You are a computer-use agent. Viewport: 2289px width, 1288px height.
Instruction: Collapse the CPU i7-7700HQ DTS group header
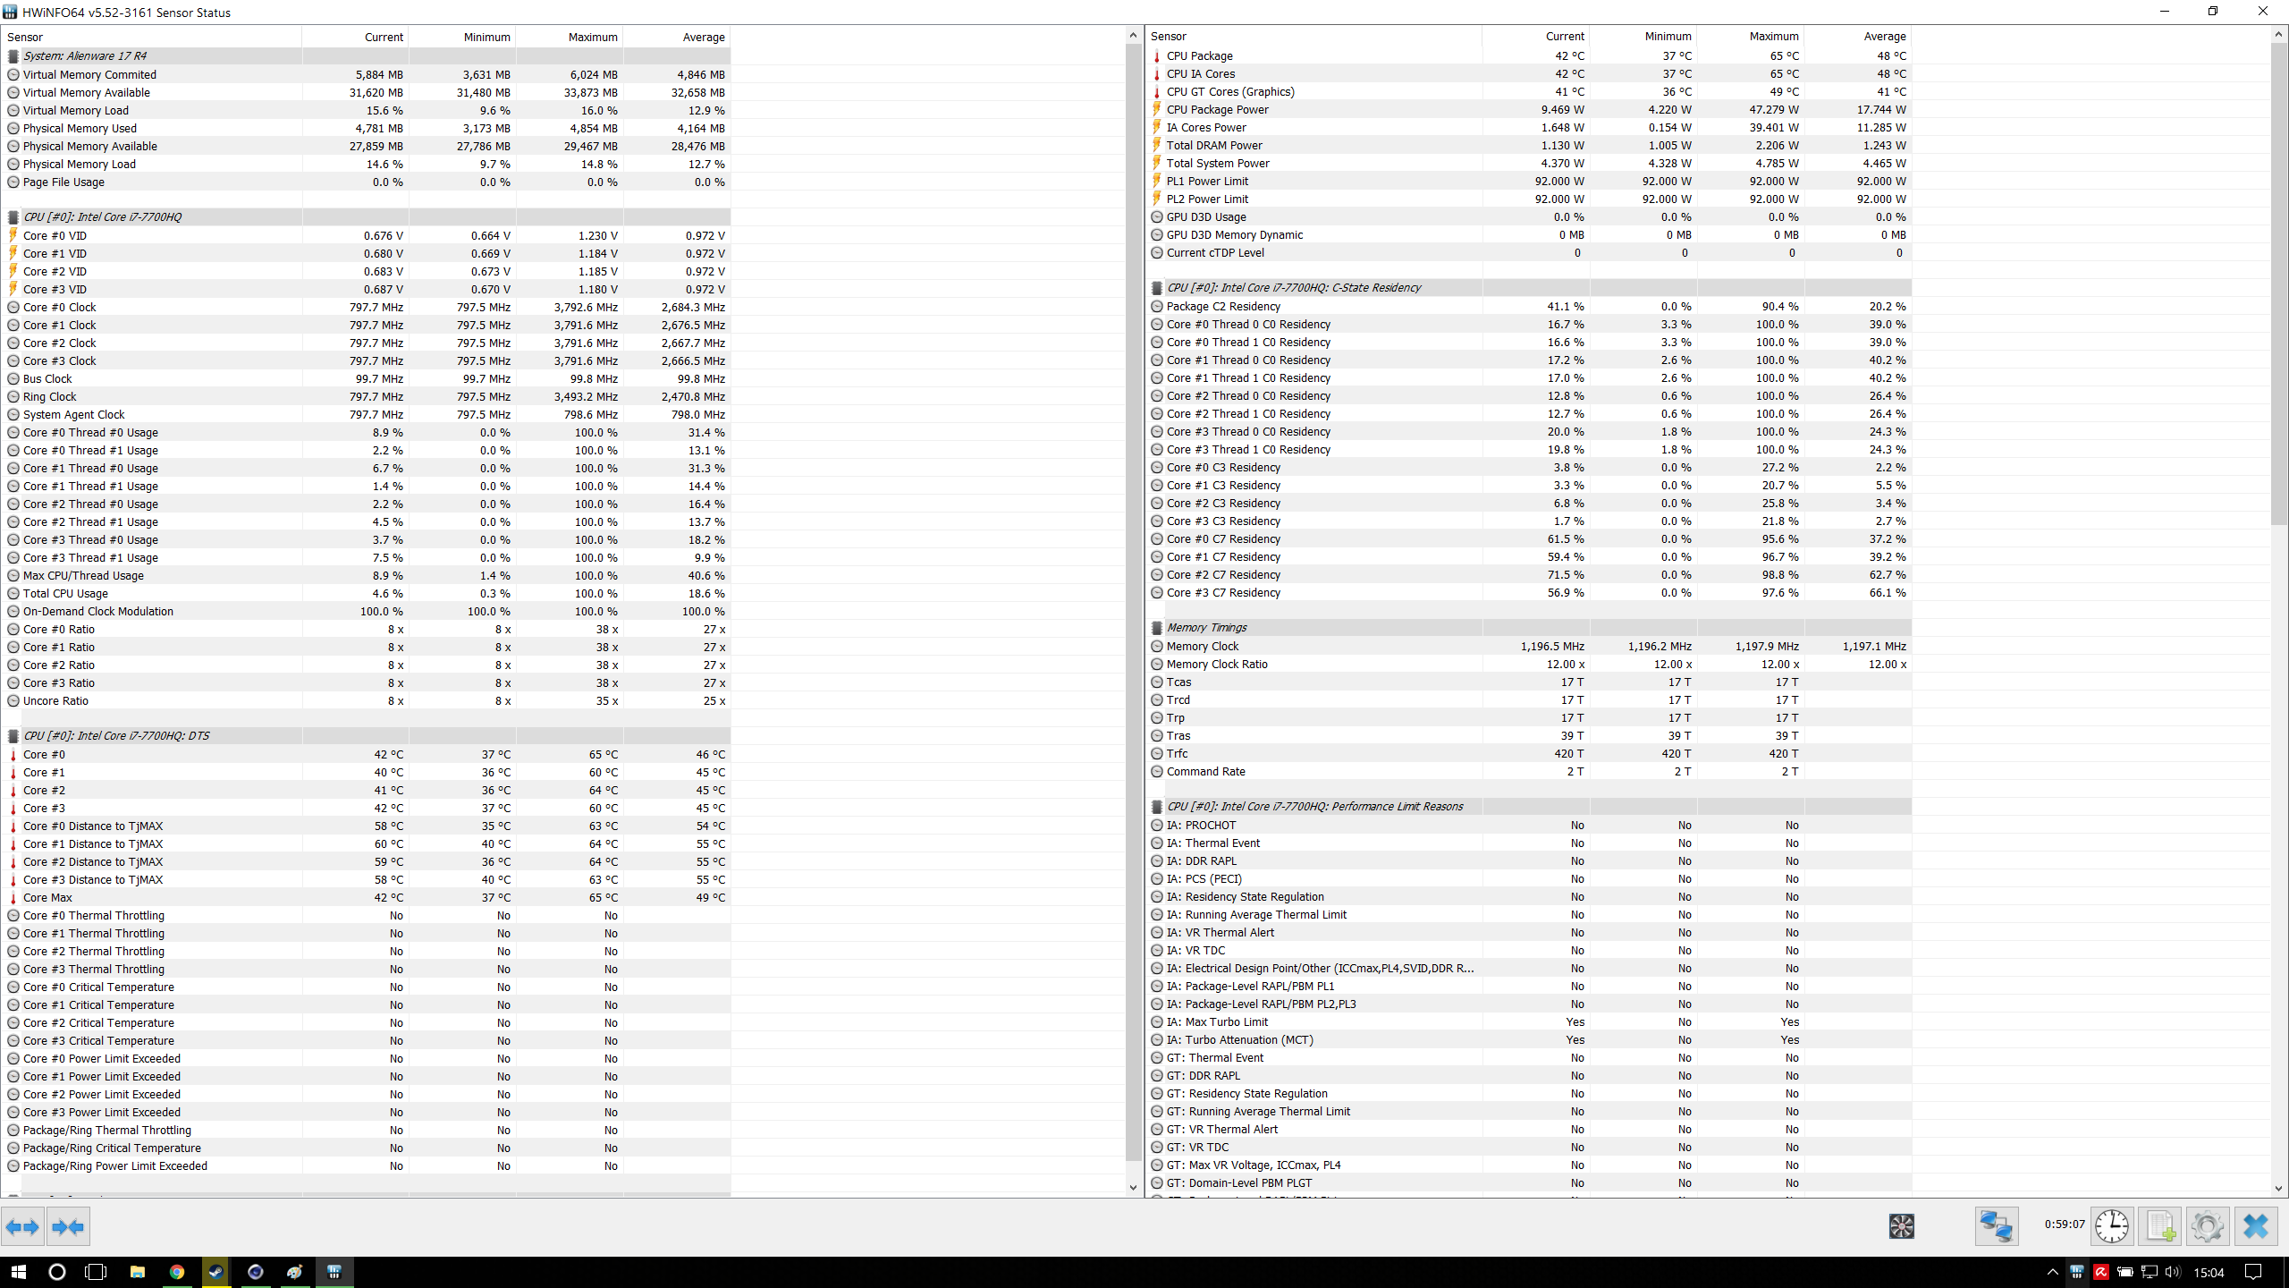(x=116, y=736)
